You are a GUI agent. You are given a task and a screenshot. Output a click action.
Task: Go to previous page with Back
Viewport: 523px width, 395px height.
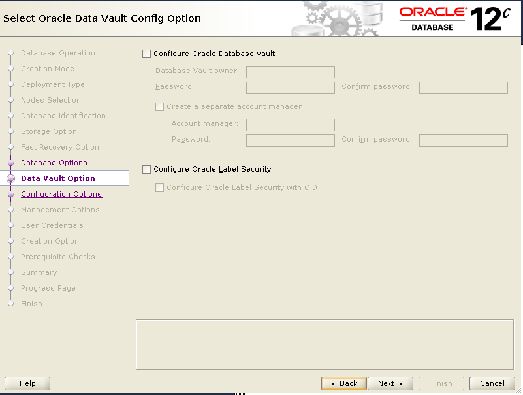[343, 383]
